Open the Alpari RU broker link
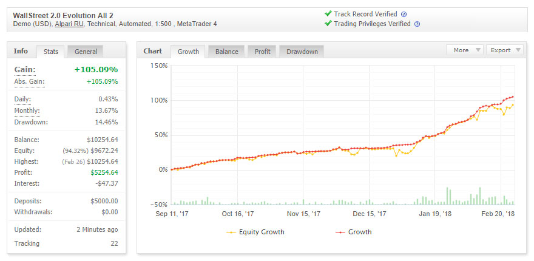 coord(69,24)
